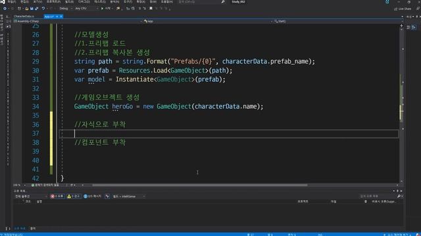
Task: Start debugging with the green play icon
Action: 102,9
